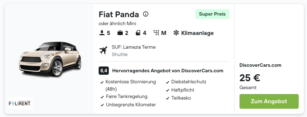Click the luggage suitcase icon
307x117 pixels.
click(120, 33)
